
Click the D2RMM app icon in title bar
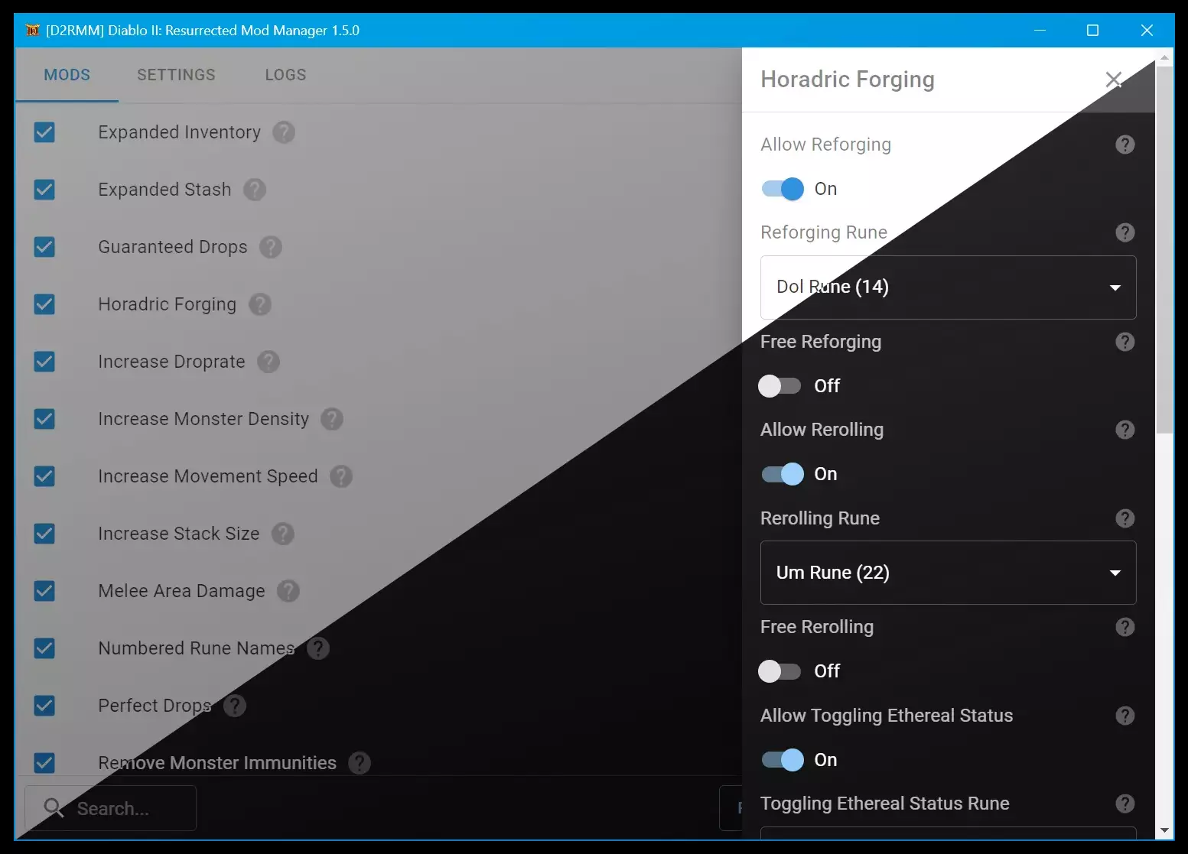tap(32, 31)
